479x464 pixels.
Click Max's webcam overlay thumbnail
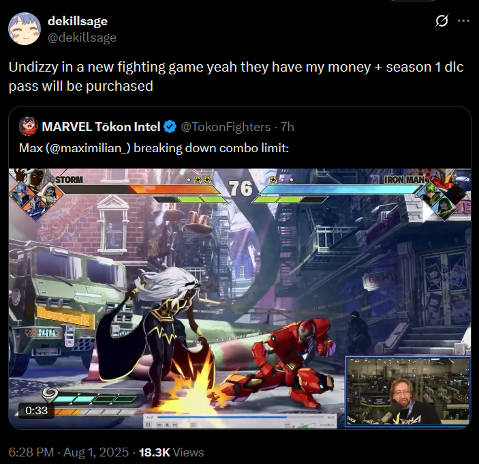[408, 391]
